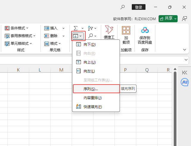Viewport: 191px width, 146px height.
Task: Click the Find & Select magnifier icon
Action: (x=90, y=36)
